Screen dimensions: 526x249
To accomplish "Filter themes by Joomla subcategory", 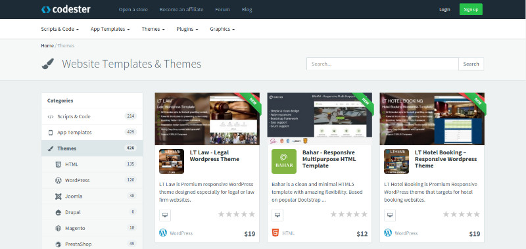I will [92, 196].
